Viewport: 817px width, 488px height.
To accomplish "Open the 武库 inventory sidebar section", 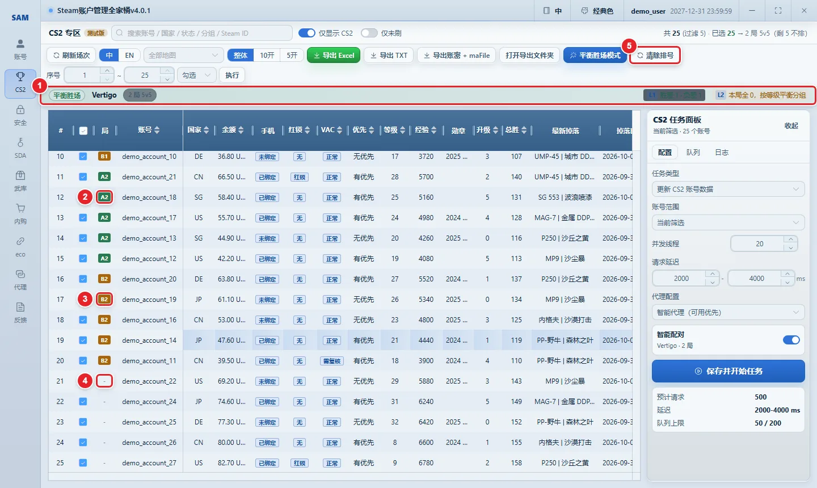I will click(x=20, y=181).
